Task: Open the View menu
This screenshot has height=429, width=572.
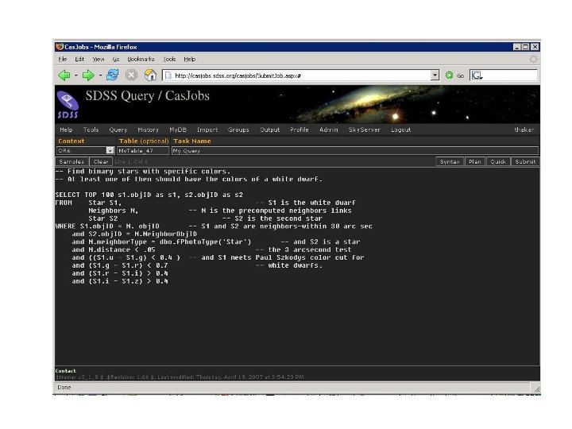Action: [x=99, y=59]
